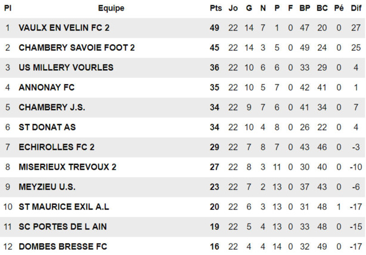Image resolution: width=366 pixels, height=255 pixels.
Task: Open MISERIEUX TREVOUX 2 team entry
Action: click(67, 167)
